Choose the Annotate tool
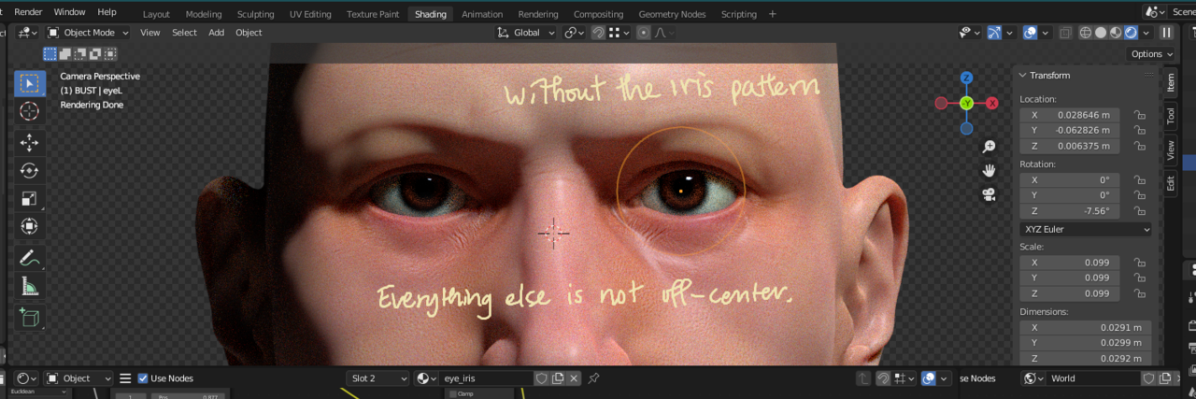 [x=29, y=257]
